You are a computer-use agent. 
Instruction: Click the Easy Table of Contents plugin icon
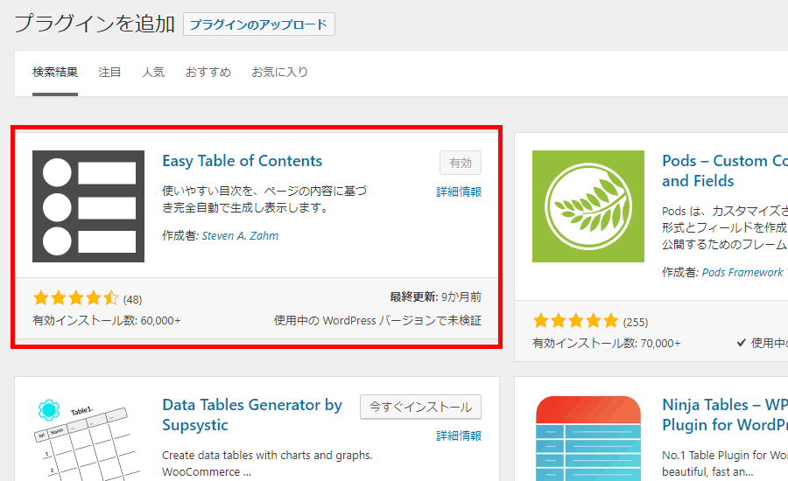(88, 206)
